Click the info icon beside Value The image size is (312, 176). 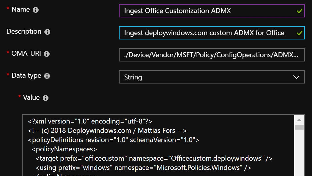pyautogui.click(x=46, y=98)
